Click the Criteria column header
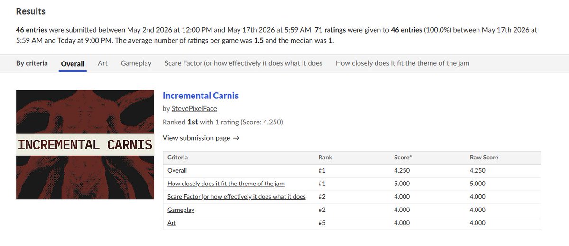This screenshot has width=569, height=246. (178, 157)
